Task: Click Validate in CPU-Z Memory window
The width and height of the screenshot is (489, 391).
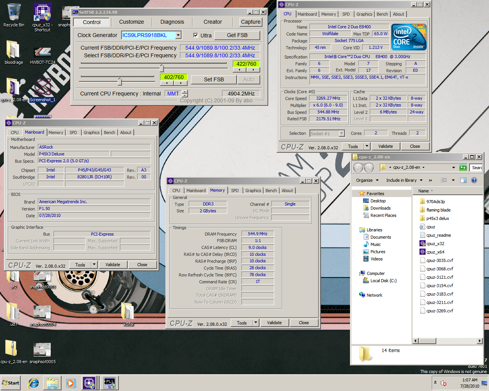Action: click(x=274, y=322)
